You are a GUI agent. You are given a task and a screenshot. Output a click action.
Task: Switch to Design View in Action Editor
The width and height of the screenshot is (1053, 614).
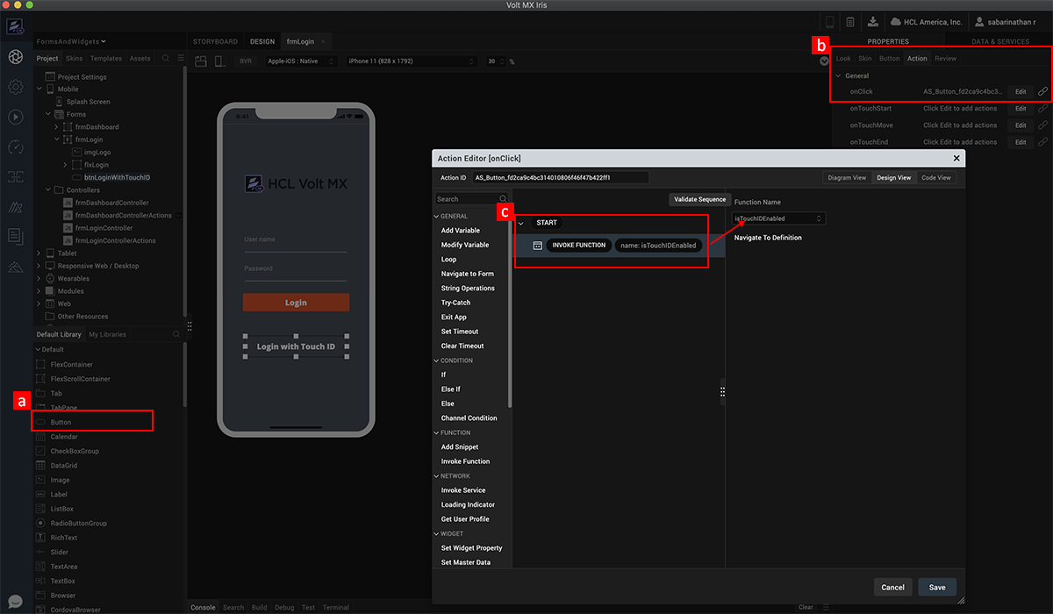893,177
